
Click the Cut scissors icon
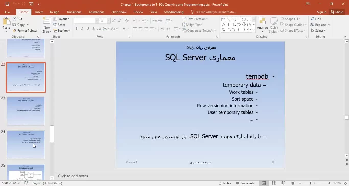(x=14, y=19)
